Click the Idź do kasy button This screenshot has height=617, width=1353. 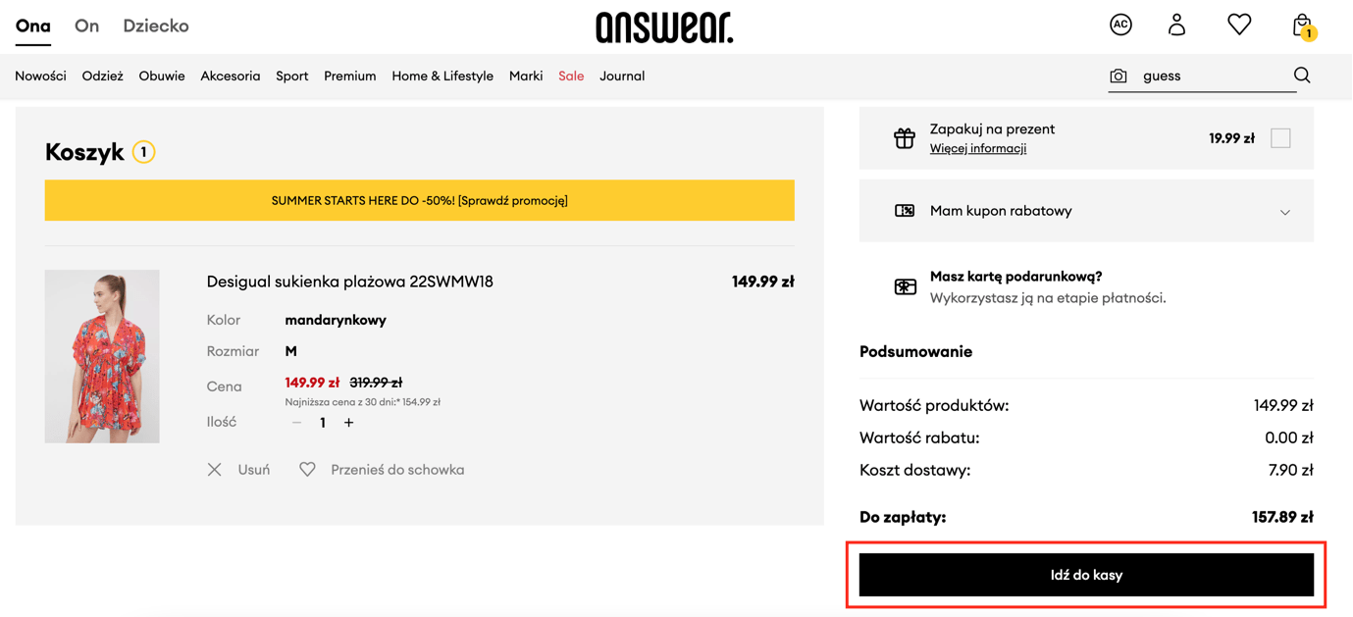pyautogui.click(x=1086, y=575)
